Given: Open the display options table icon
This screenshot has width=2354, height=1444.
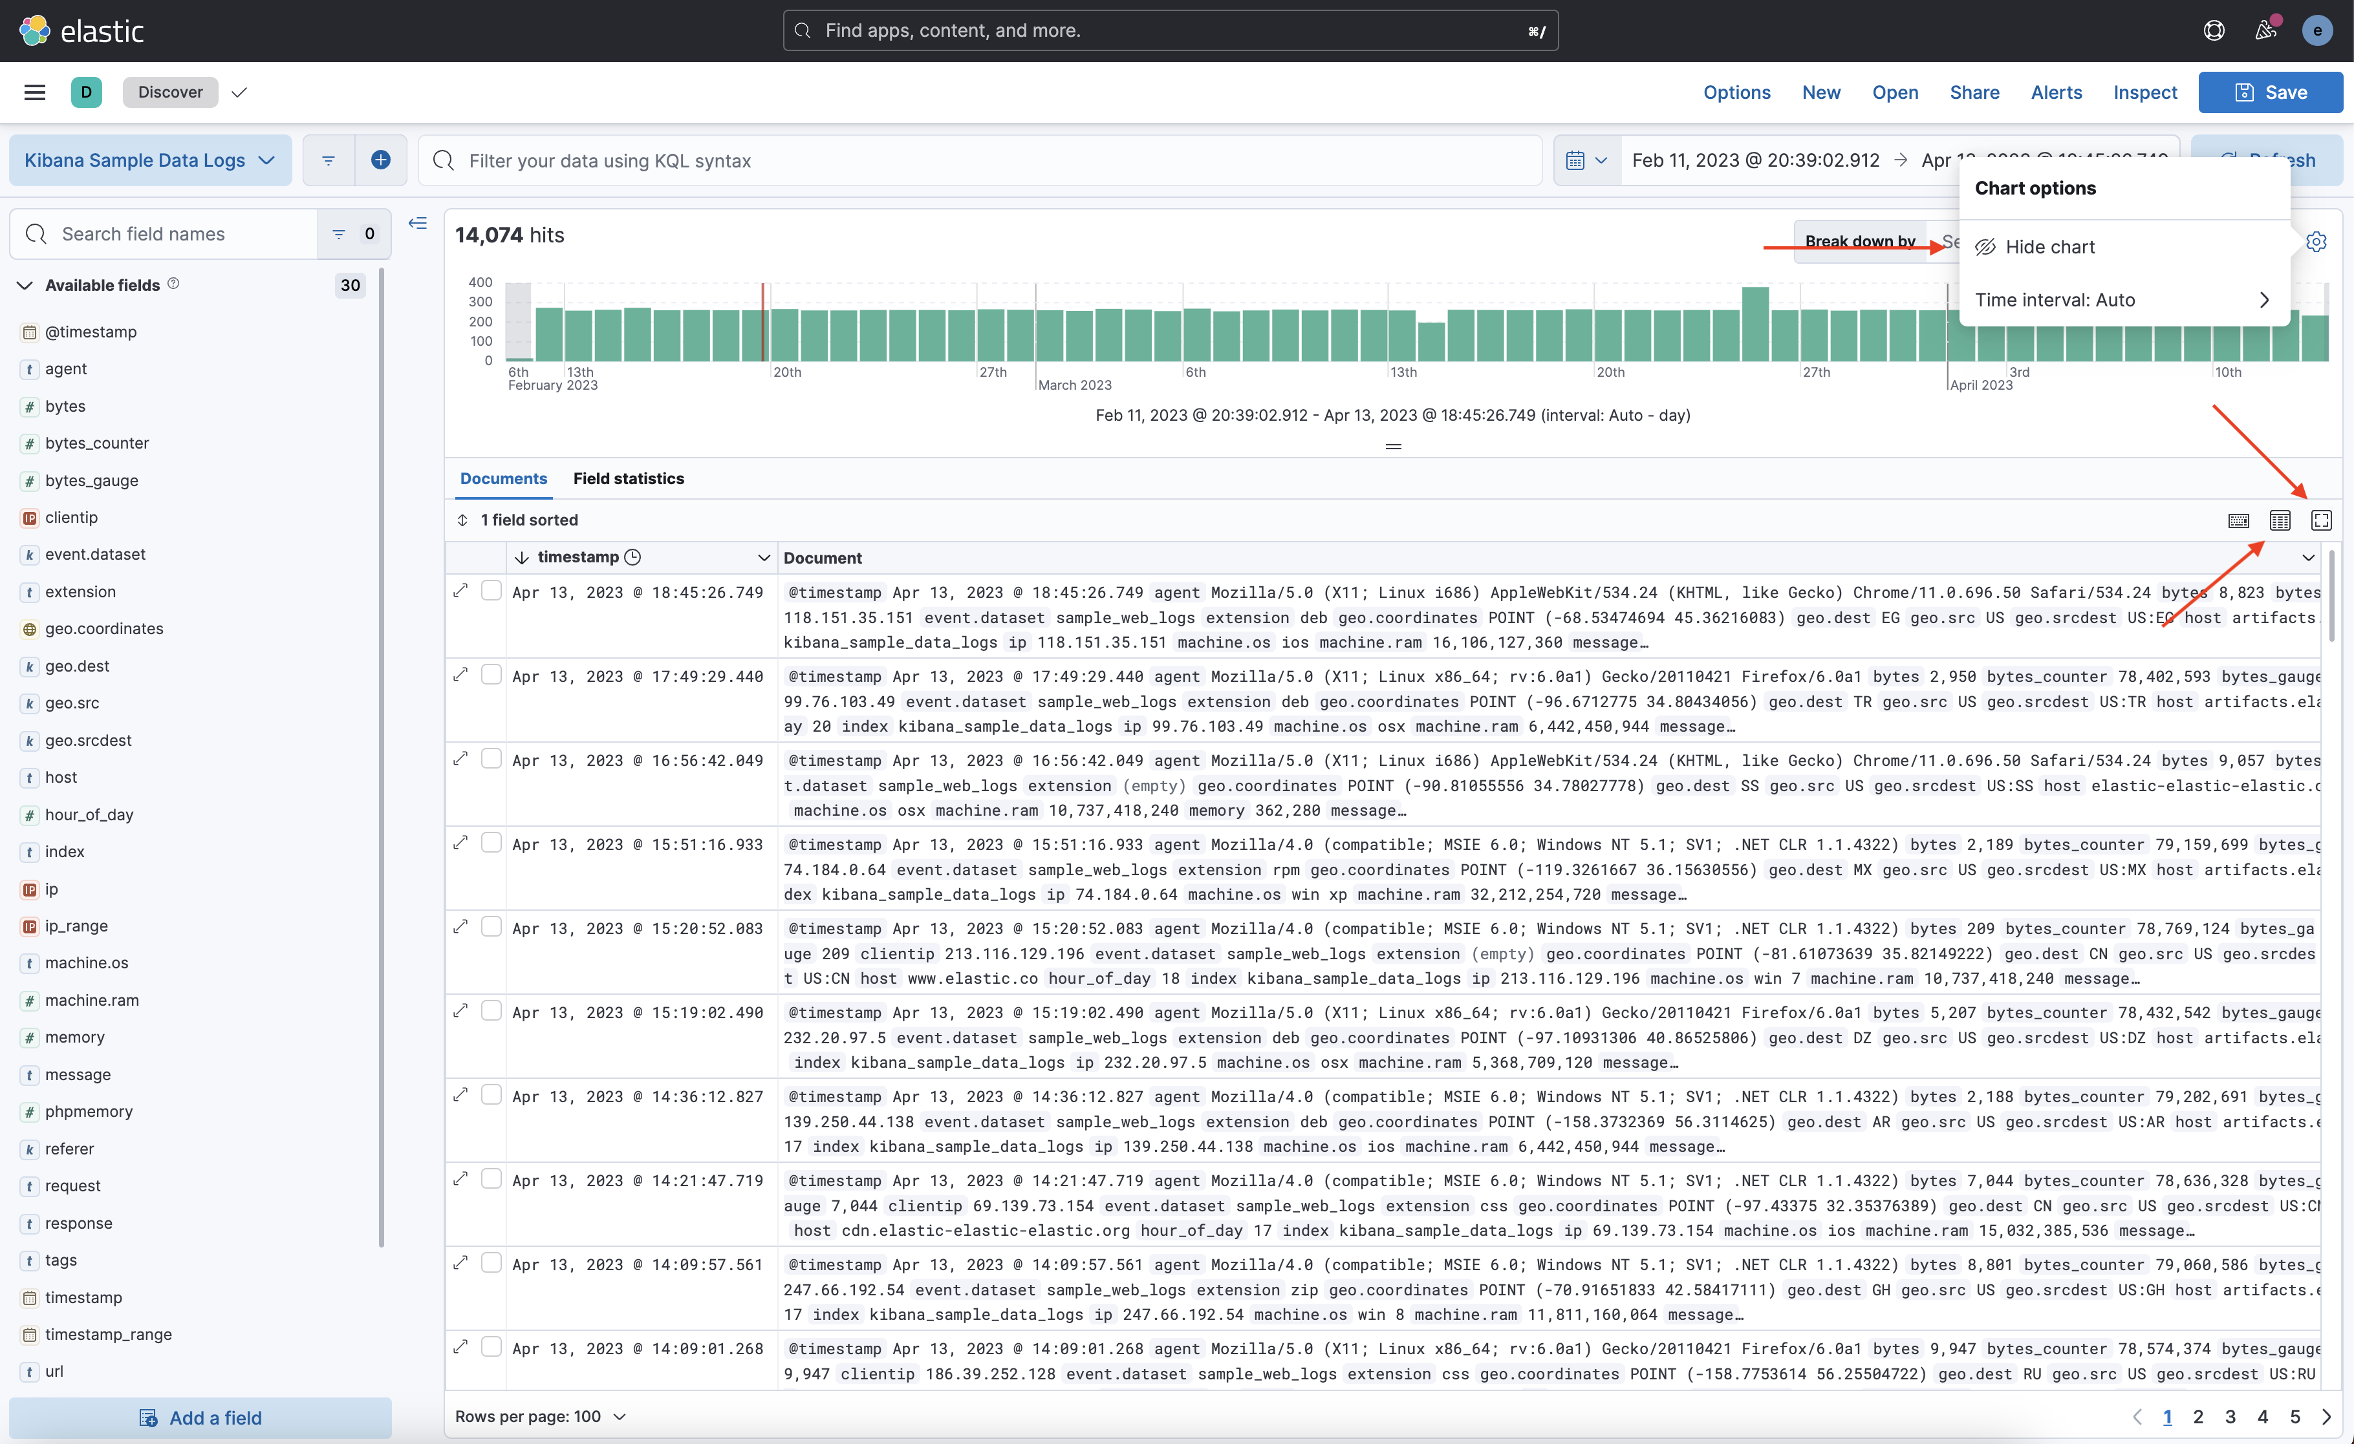Looking at the screenshot, I should point(2280,520).
